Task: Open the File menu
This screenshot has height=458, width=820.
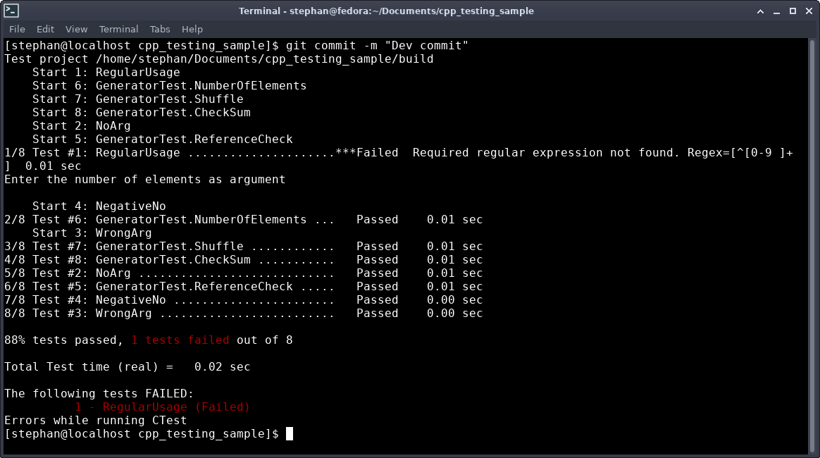Action: click(16, 29)
